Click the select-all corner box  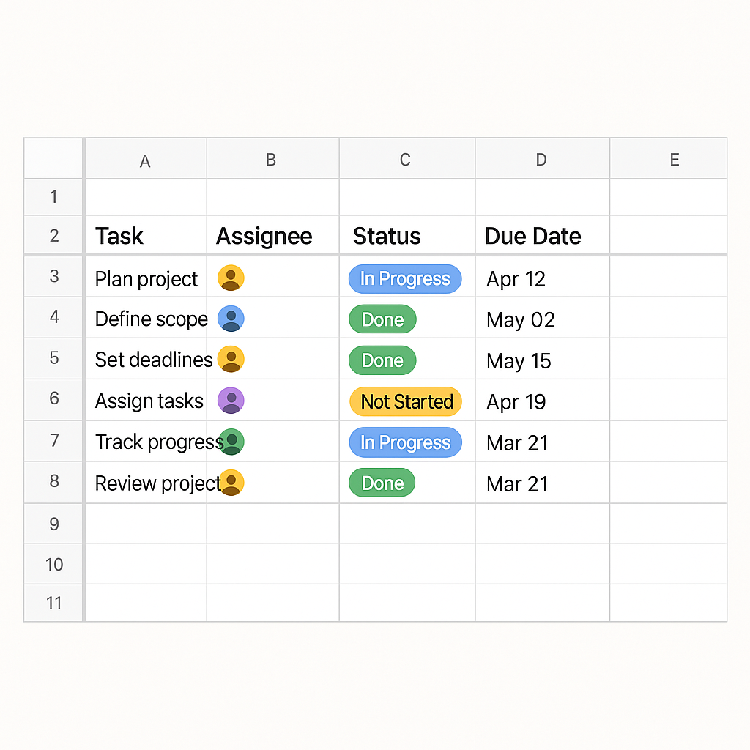(x=53, y=158)
